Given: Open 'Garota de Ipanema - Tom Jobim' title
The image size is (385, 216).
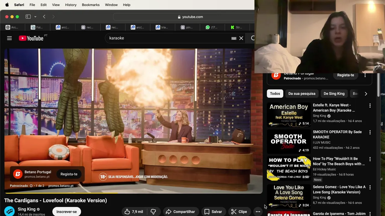Looking at the screenshot, I should (x=339, y=214).
